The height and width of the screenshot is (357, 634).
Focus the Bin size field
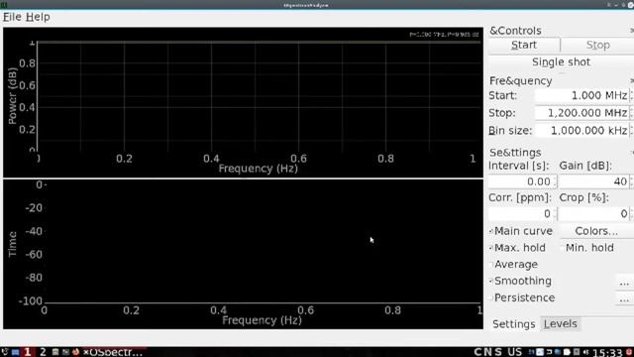(581, 130)
